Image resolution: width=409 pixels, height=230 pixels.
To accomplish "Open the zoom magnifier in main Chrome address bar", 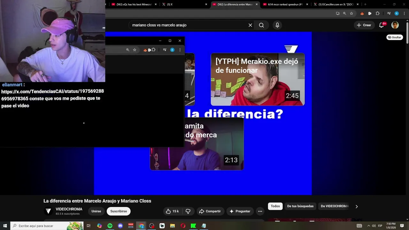I will pyautogui.click(x=344, y=13).
